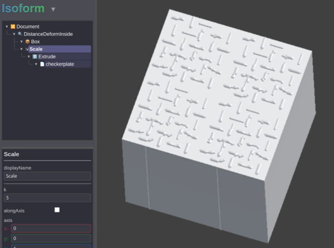334x248 pixels.
Task: Collapse the Document tree node
Action: pos(7,26)
